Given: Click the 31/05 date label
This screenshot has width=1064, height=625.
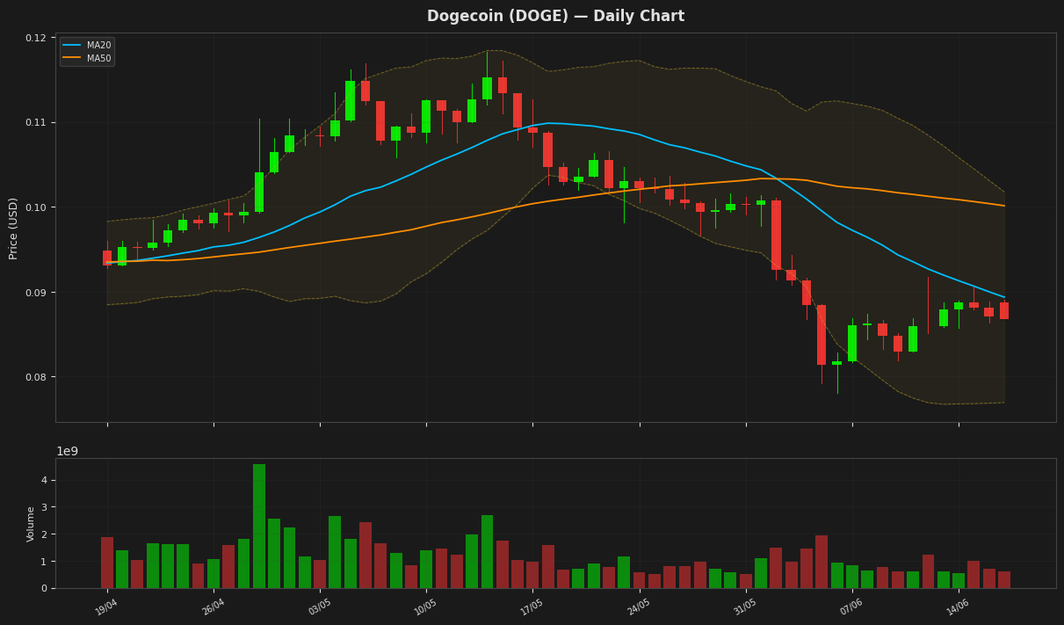Looking at the screenshot, I should click(x=744, y=607).
